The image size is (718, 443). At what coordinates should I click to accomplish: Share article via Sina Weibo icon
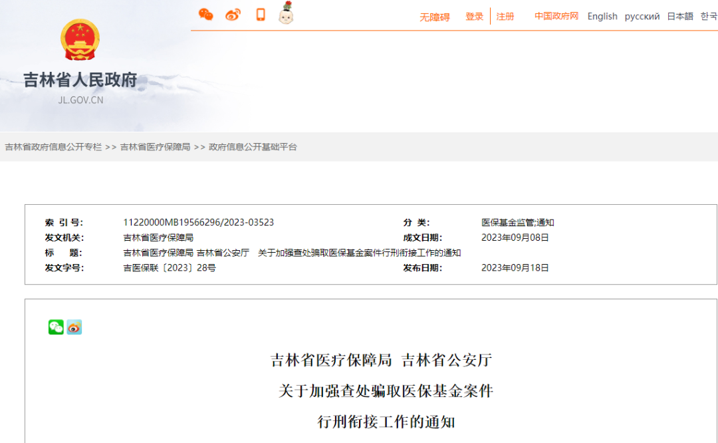coord(74,327)
